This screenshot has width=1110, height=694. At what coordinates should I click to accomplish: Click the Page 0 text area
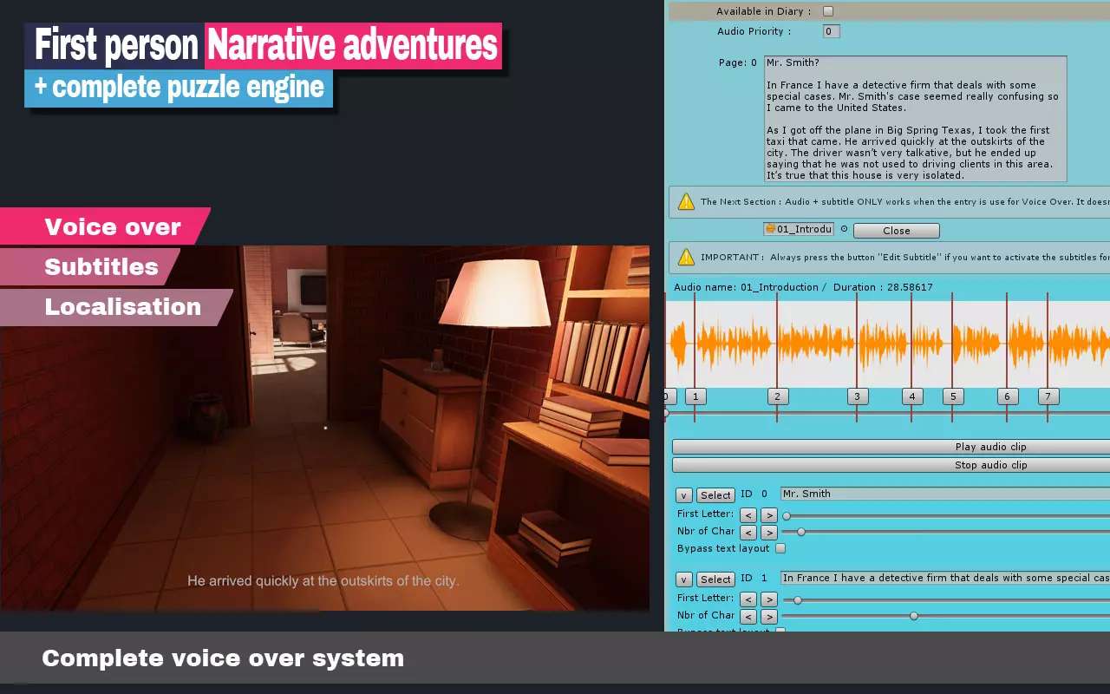[915, 119]
